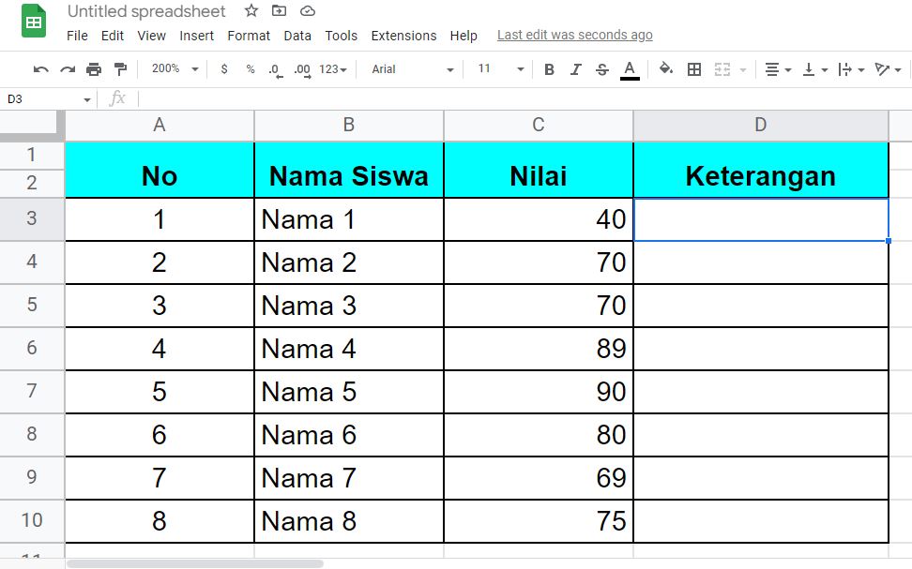Decrease decimal places
The width and height of the screenshot is (912, 569).
click(x=276, y=70)
